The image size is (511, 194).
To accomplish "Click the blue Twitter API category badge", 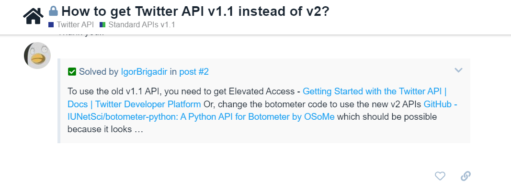I will [51, 24].
